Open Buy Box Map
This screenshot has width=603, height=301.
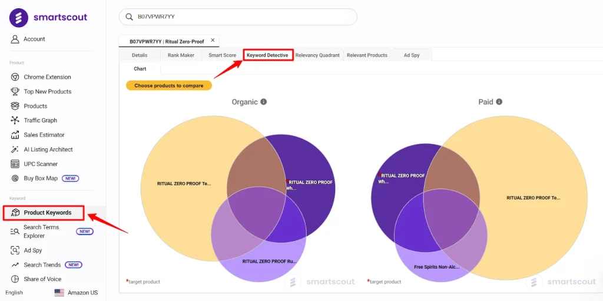(x=41, y=178)
